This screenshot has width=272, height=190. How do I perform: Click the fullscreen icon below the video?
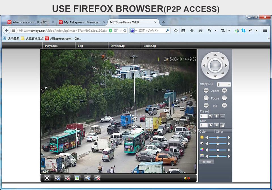coord(47,178)
